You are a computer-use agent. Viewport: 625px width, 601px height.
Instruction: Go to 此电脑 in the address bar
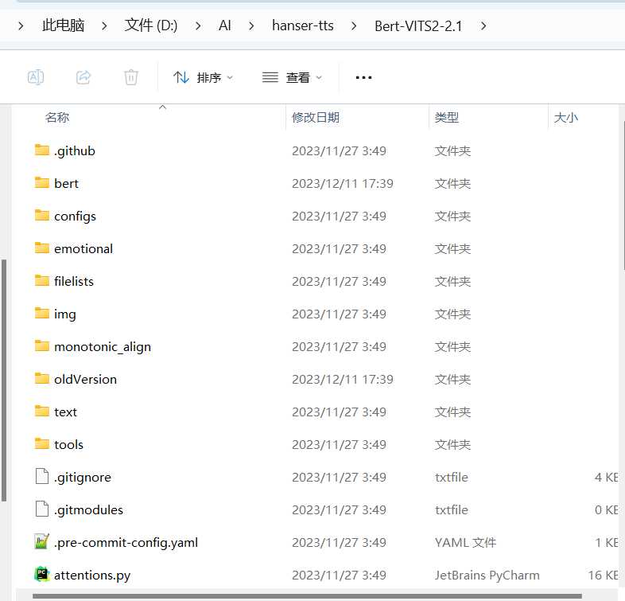63,25
